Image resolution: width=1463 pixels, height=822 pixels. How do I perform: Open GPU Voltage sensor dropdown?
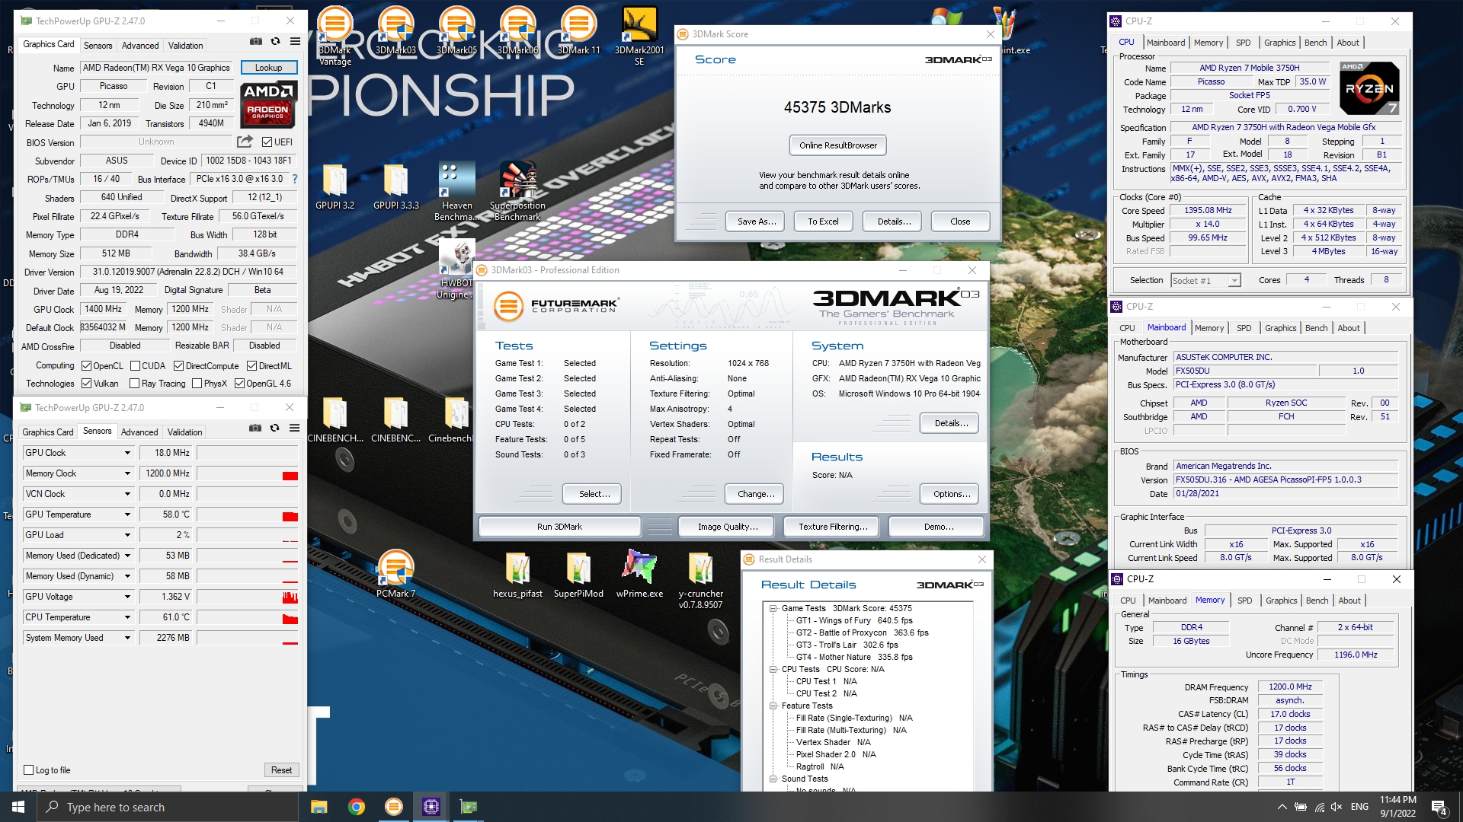pos(127,597)
